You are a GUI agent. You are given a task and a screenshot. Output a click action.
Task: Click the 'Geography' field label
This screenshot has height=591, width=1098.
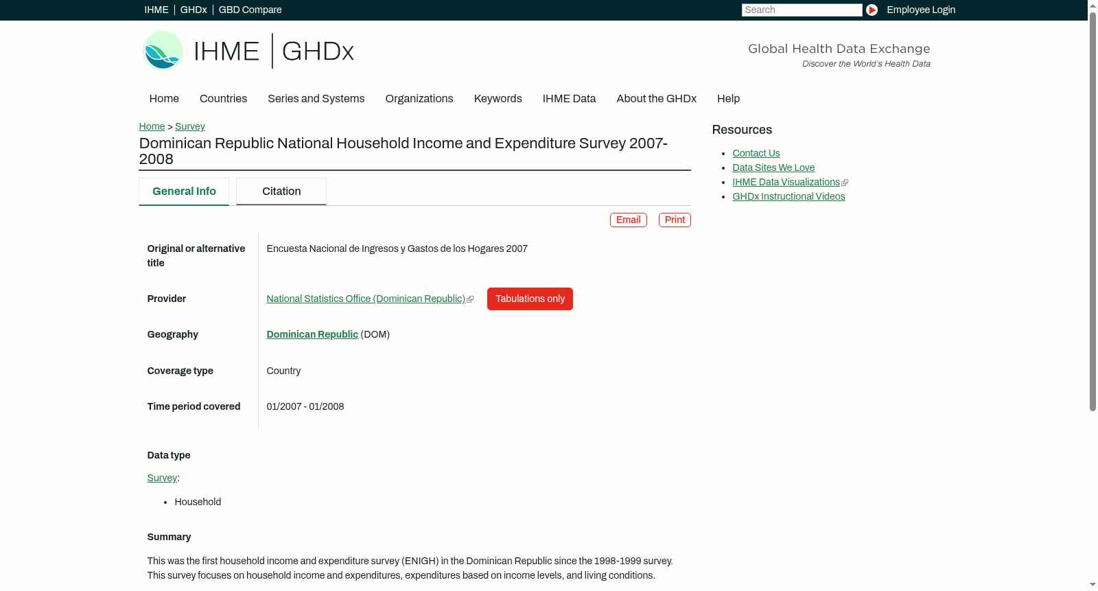pyautogui.click(x=172, y=335)
